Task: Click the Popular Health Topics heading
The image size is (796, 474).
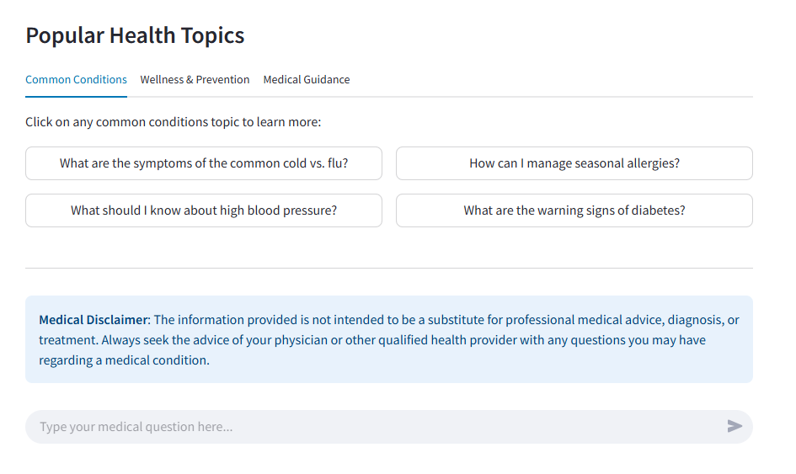Action: pyautogui.click(x=135, y=35)
